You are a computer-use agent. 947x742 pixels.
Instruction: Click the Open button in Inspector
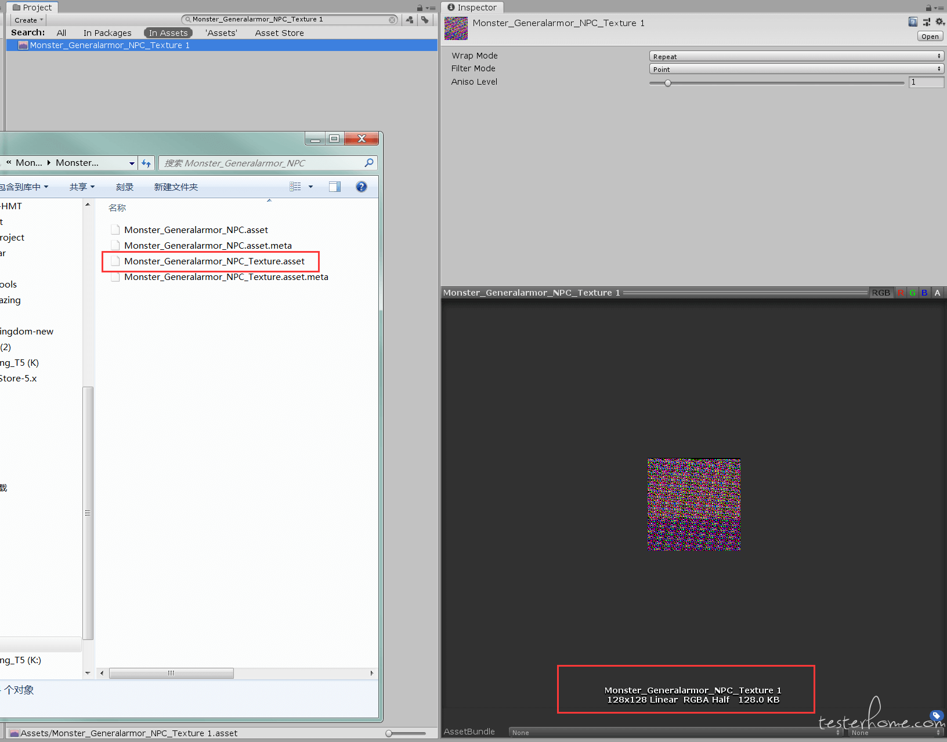930,37
